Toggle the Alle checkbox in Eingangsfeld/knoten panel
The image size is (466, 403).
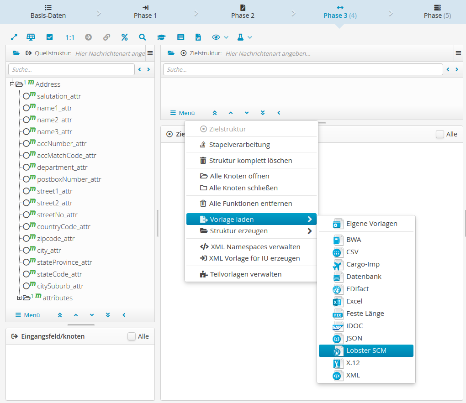132,336
